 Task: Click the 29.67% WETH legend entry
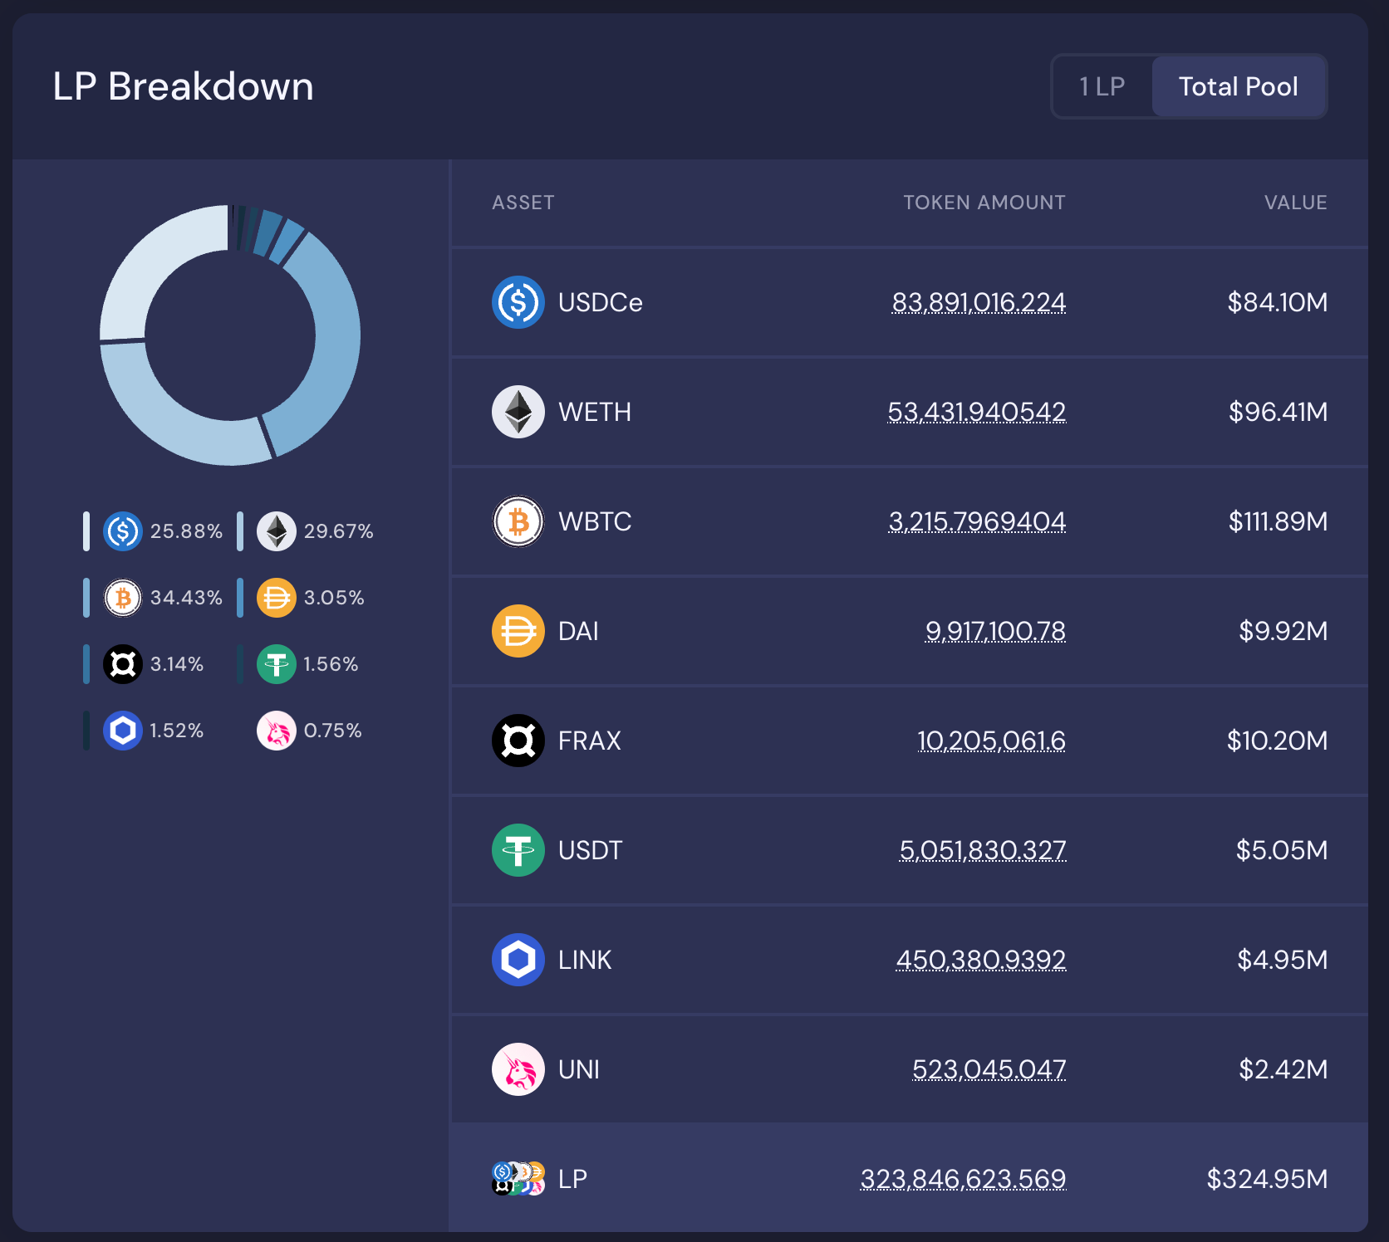pyautogui.click(x=316, y=531)
